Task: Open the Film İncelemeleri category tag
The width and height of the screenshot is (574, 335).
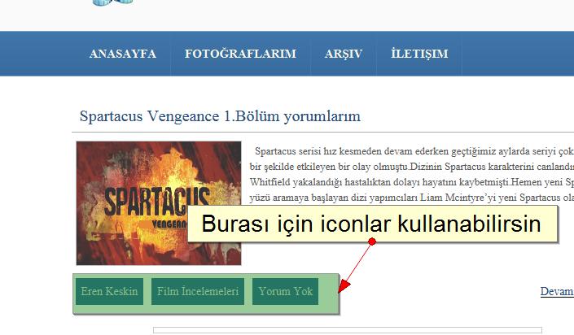Action: 198,291
